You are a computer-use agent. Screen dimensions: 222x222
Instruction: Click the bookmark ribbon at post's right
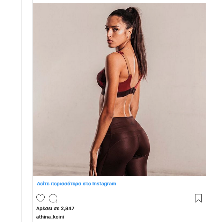(198, 198)
